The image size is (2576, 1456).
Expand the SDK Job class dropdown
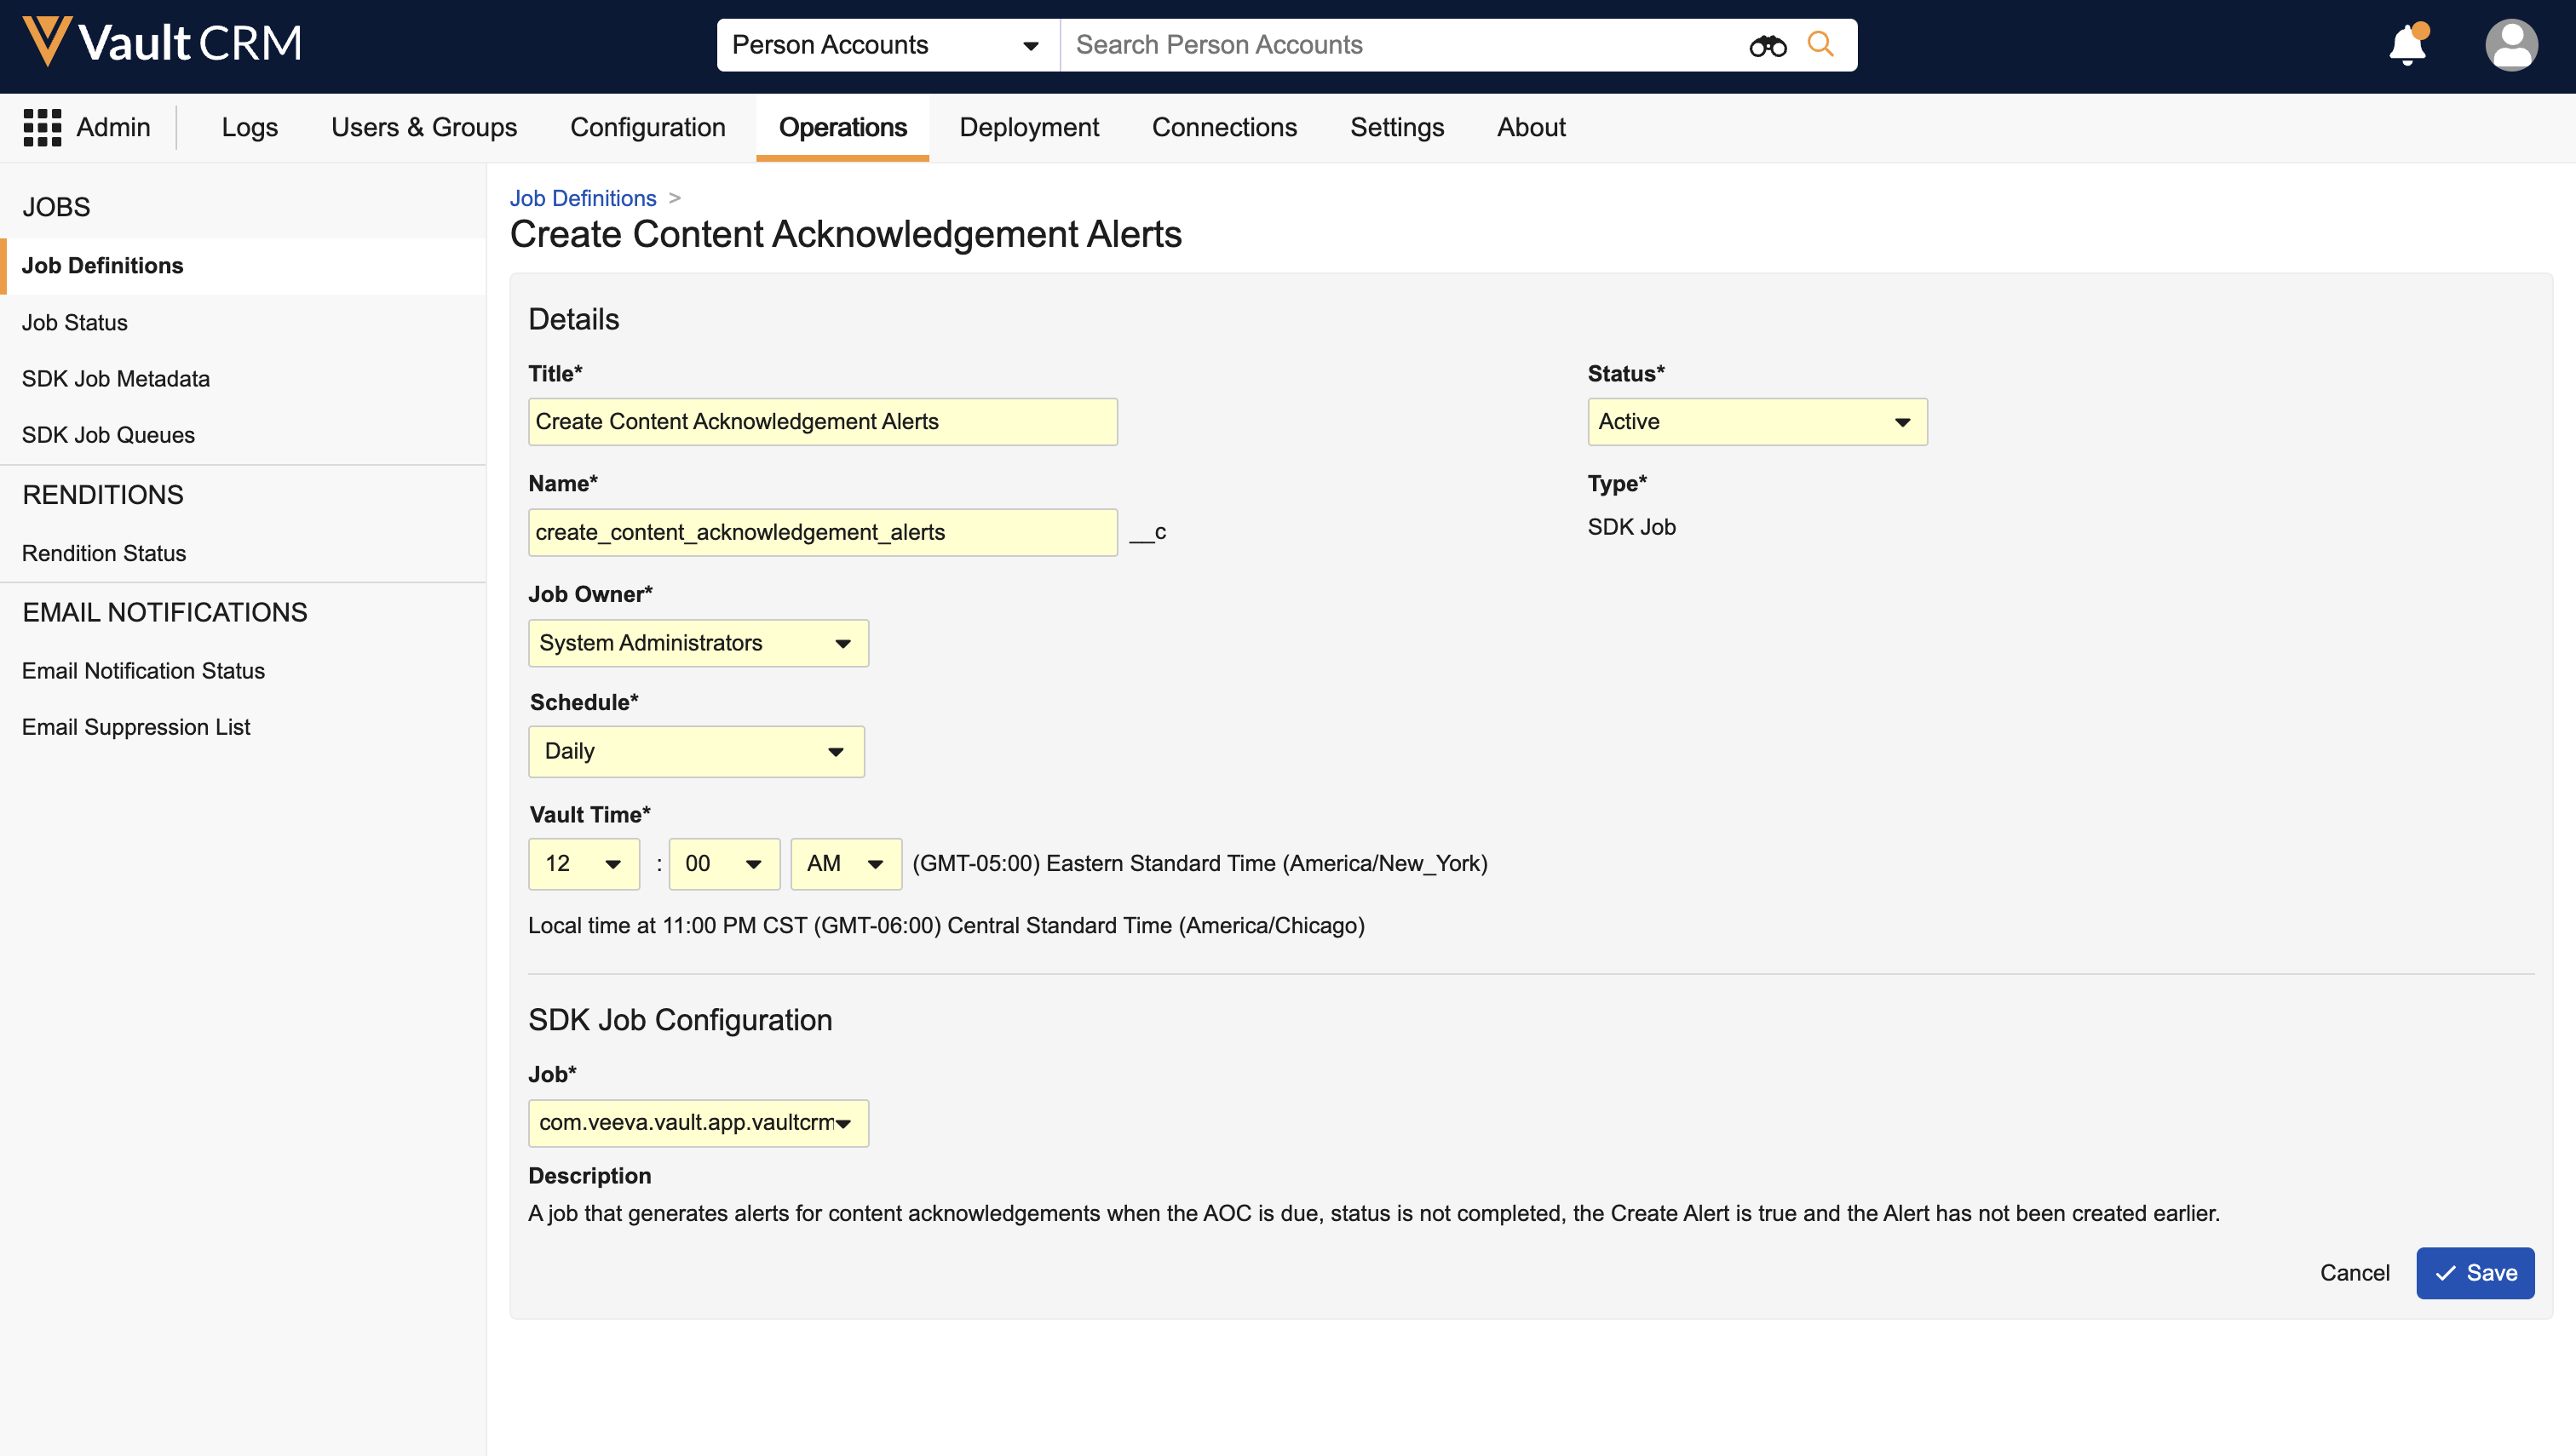(698, 1122)
